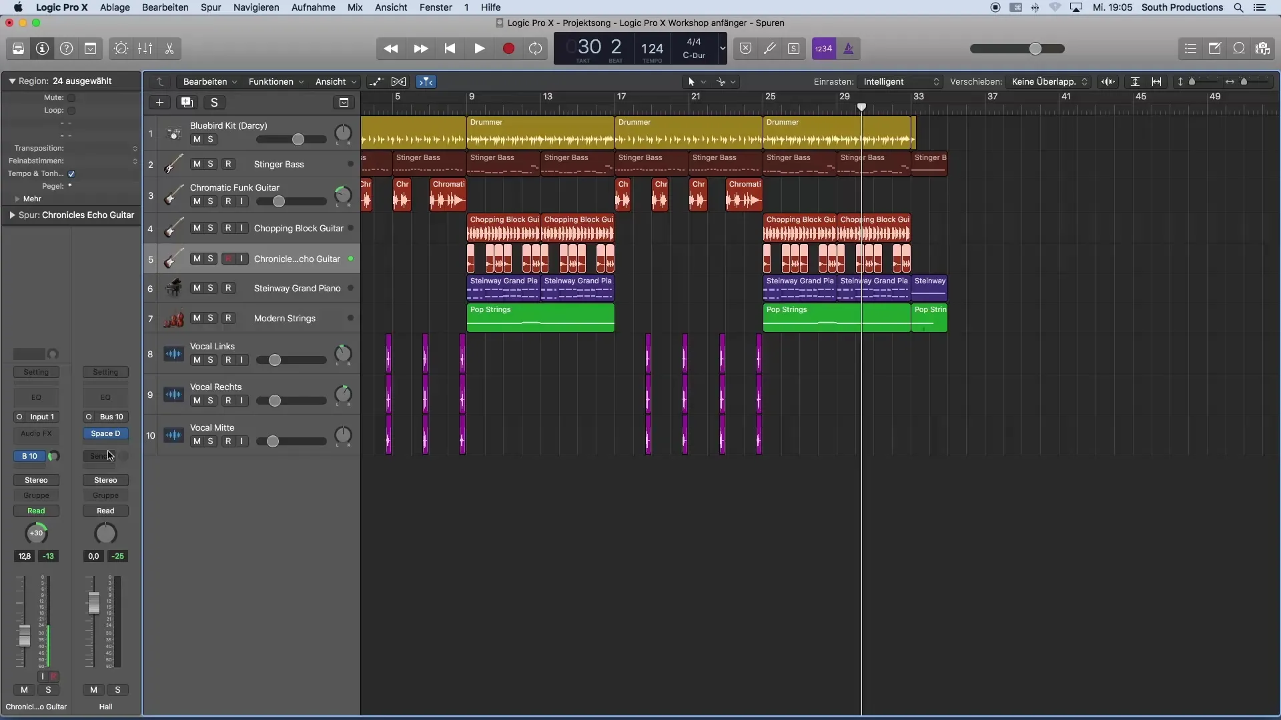Click the Rewind transport button
Image resolution: width=1281 pixels, height=720 pixels.
tap(391, 49)
